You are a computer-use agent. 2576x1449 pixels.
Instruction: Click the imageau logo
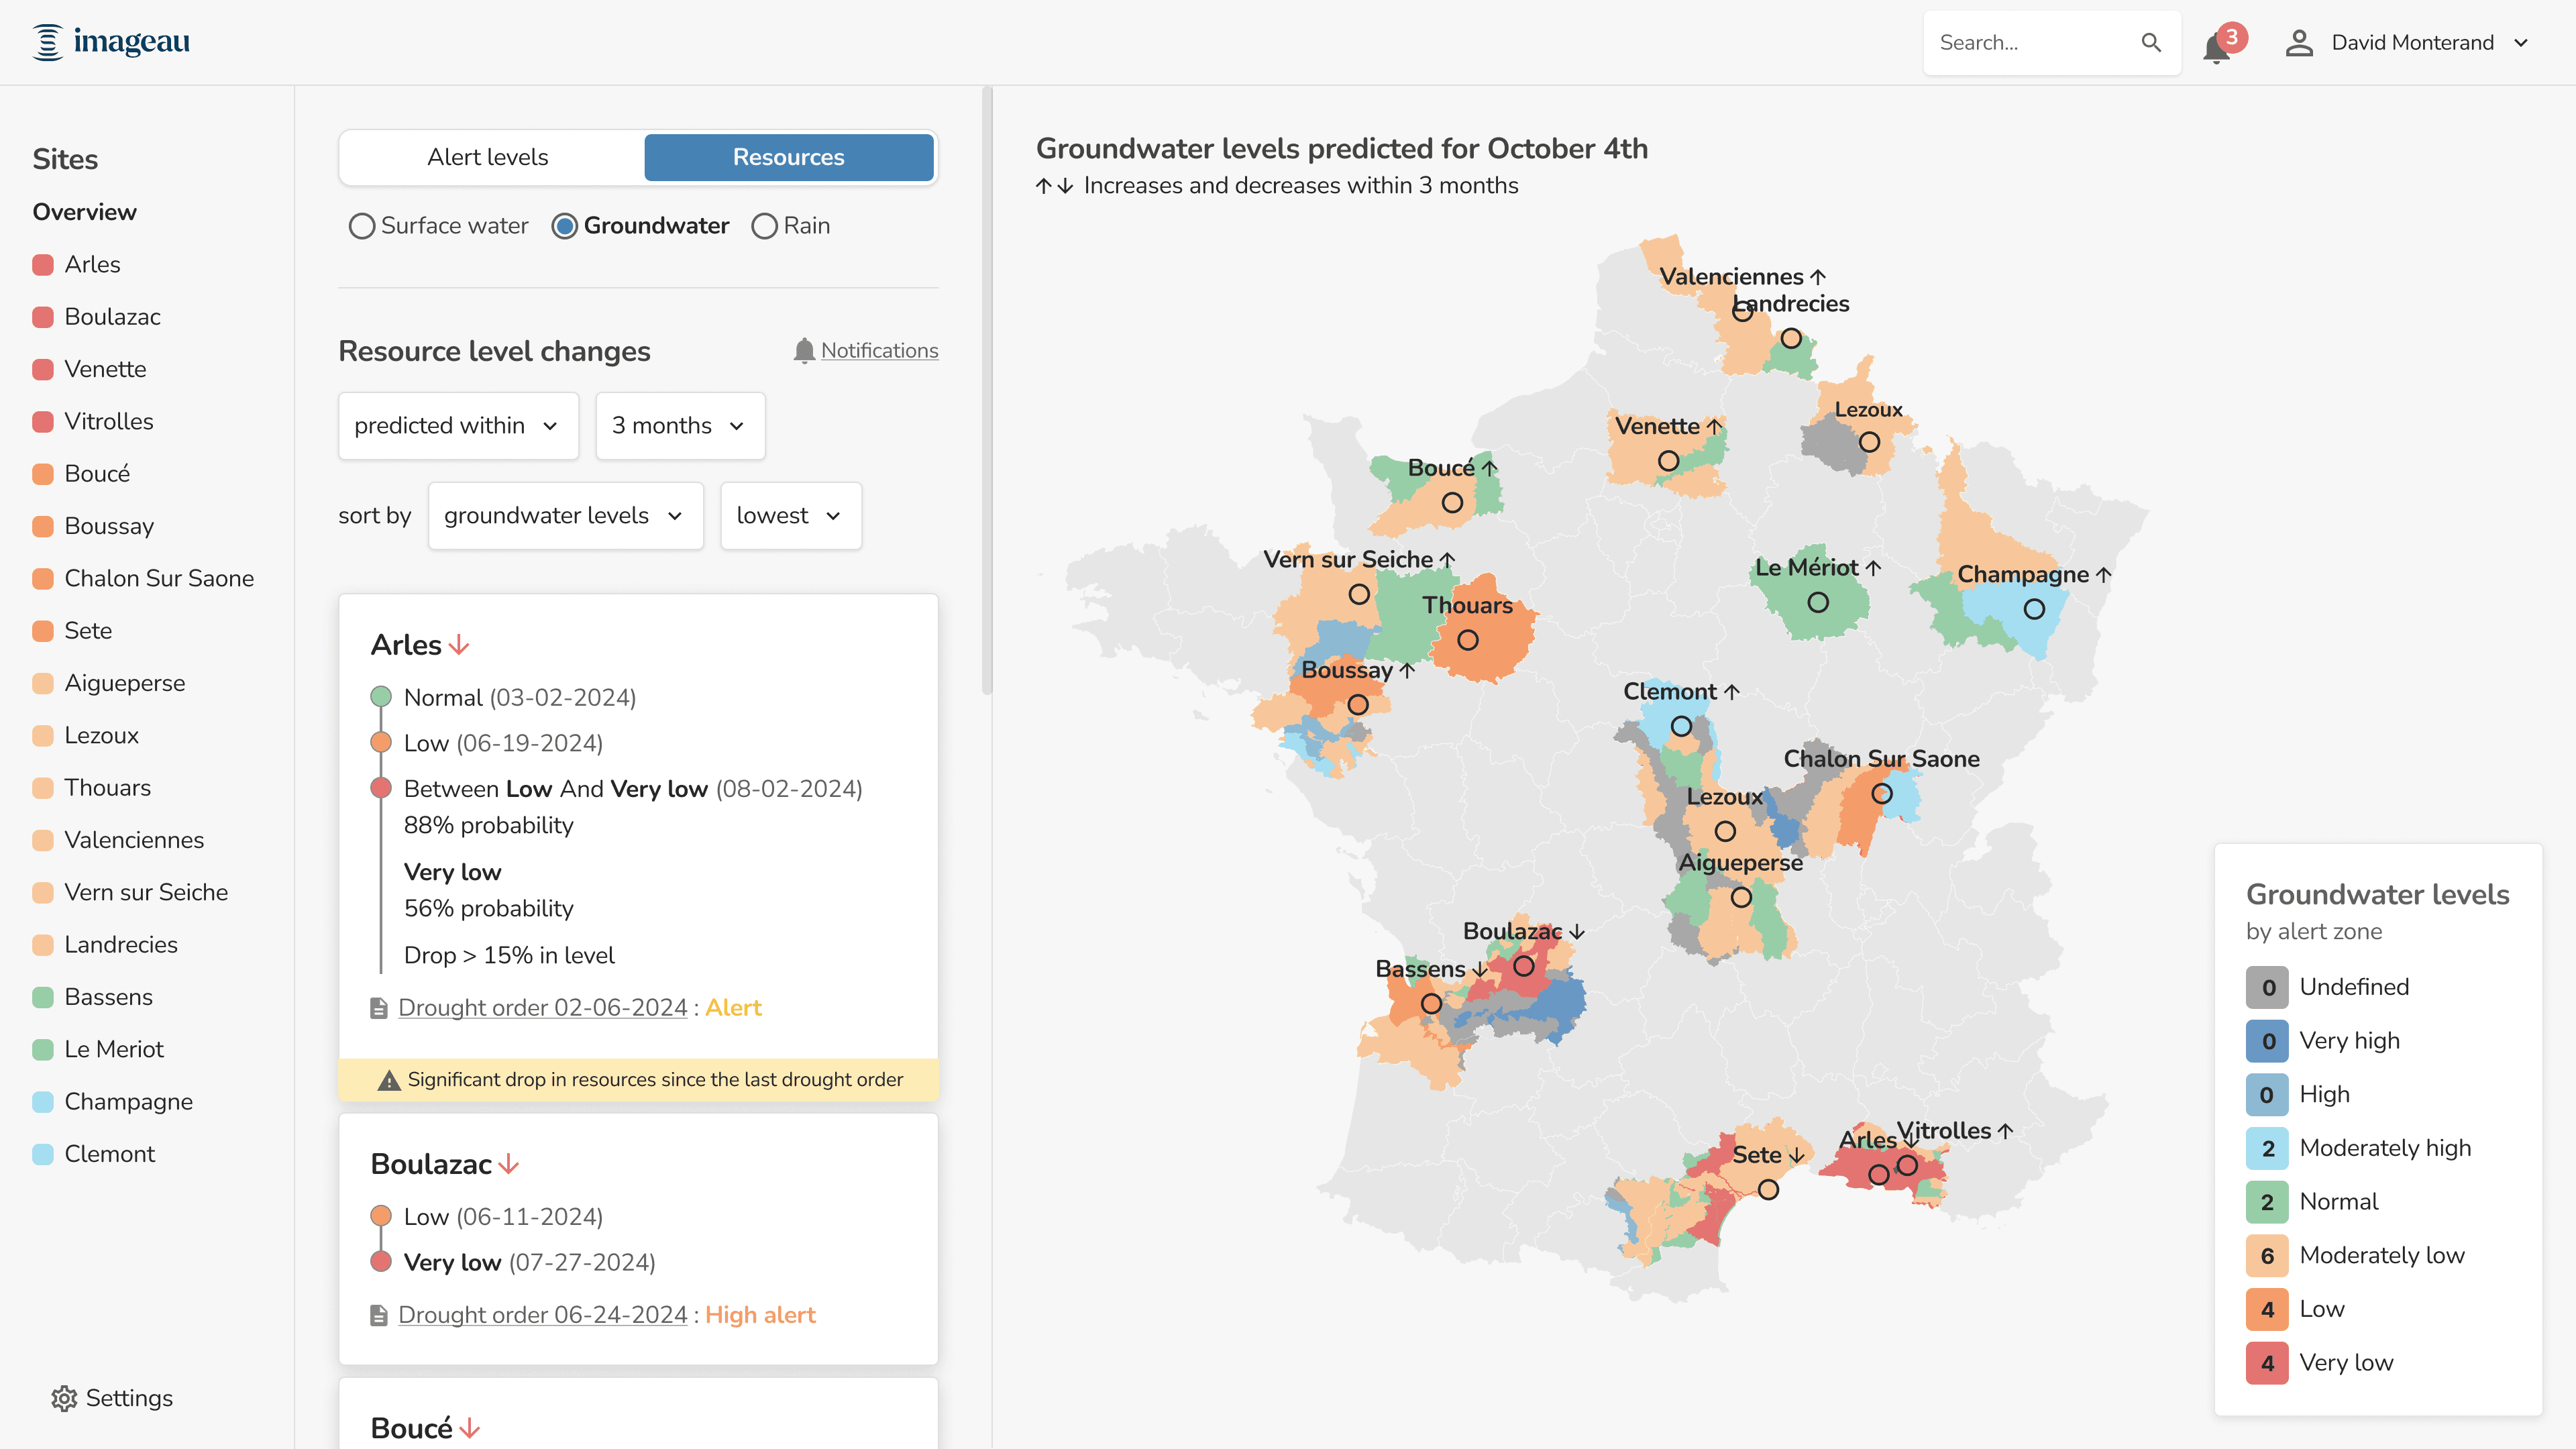(x=111, y=42)
